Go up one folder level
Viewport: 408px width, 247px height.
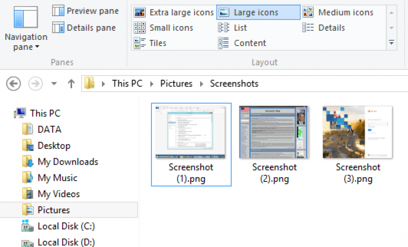click(x=71, y=84)
